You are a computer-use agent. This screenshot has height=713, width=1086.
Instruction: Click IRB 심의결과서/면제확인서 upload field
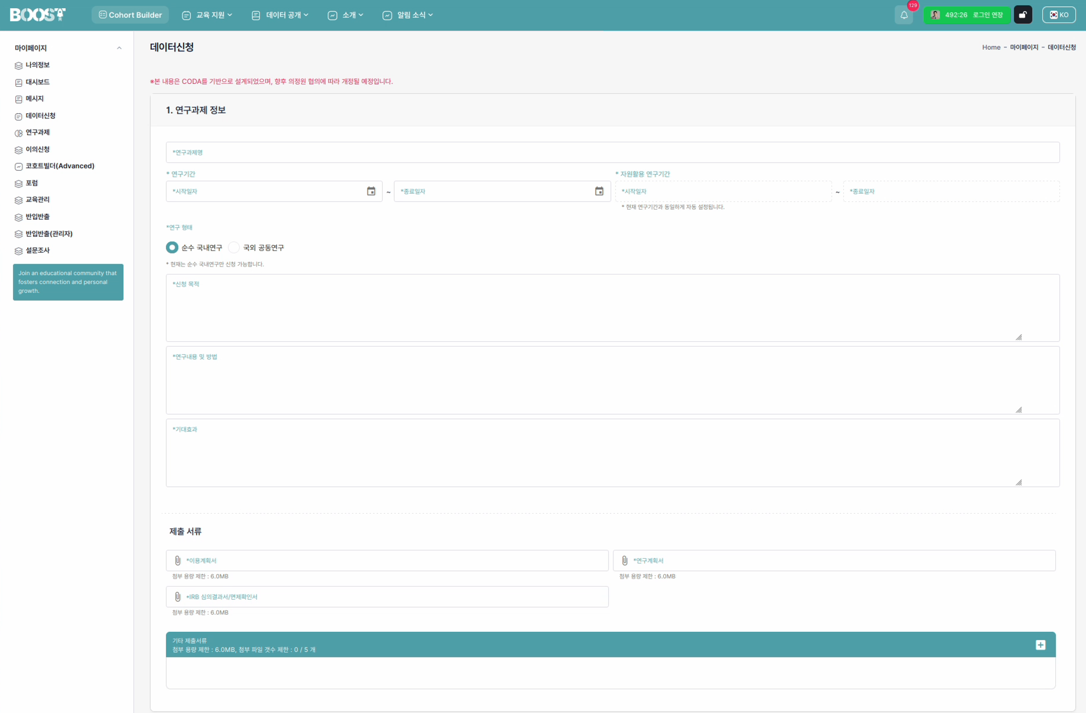pyautogui.click(x=387, y=596)
